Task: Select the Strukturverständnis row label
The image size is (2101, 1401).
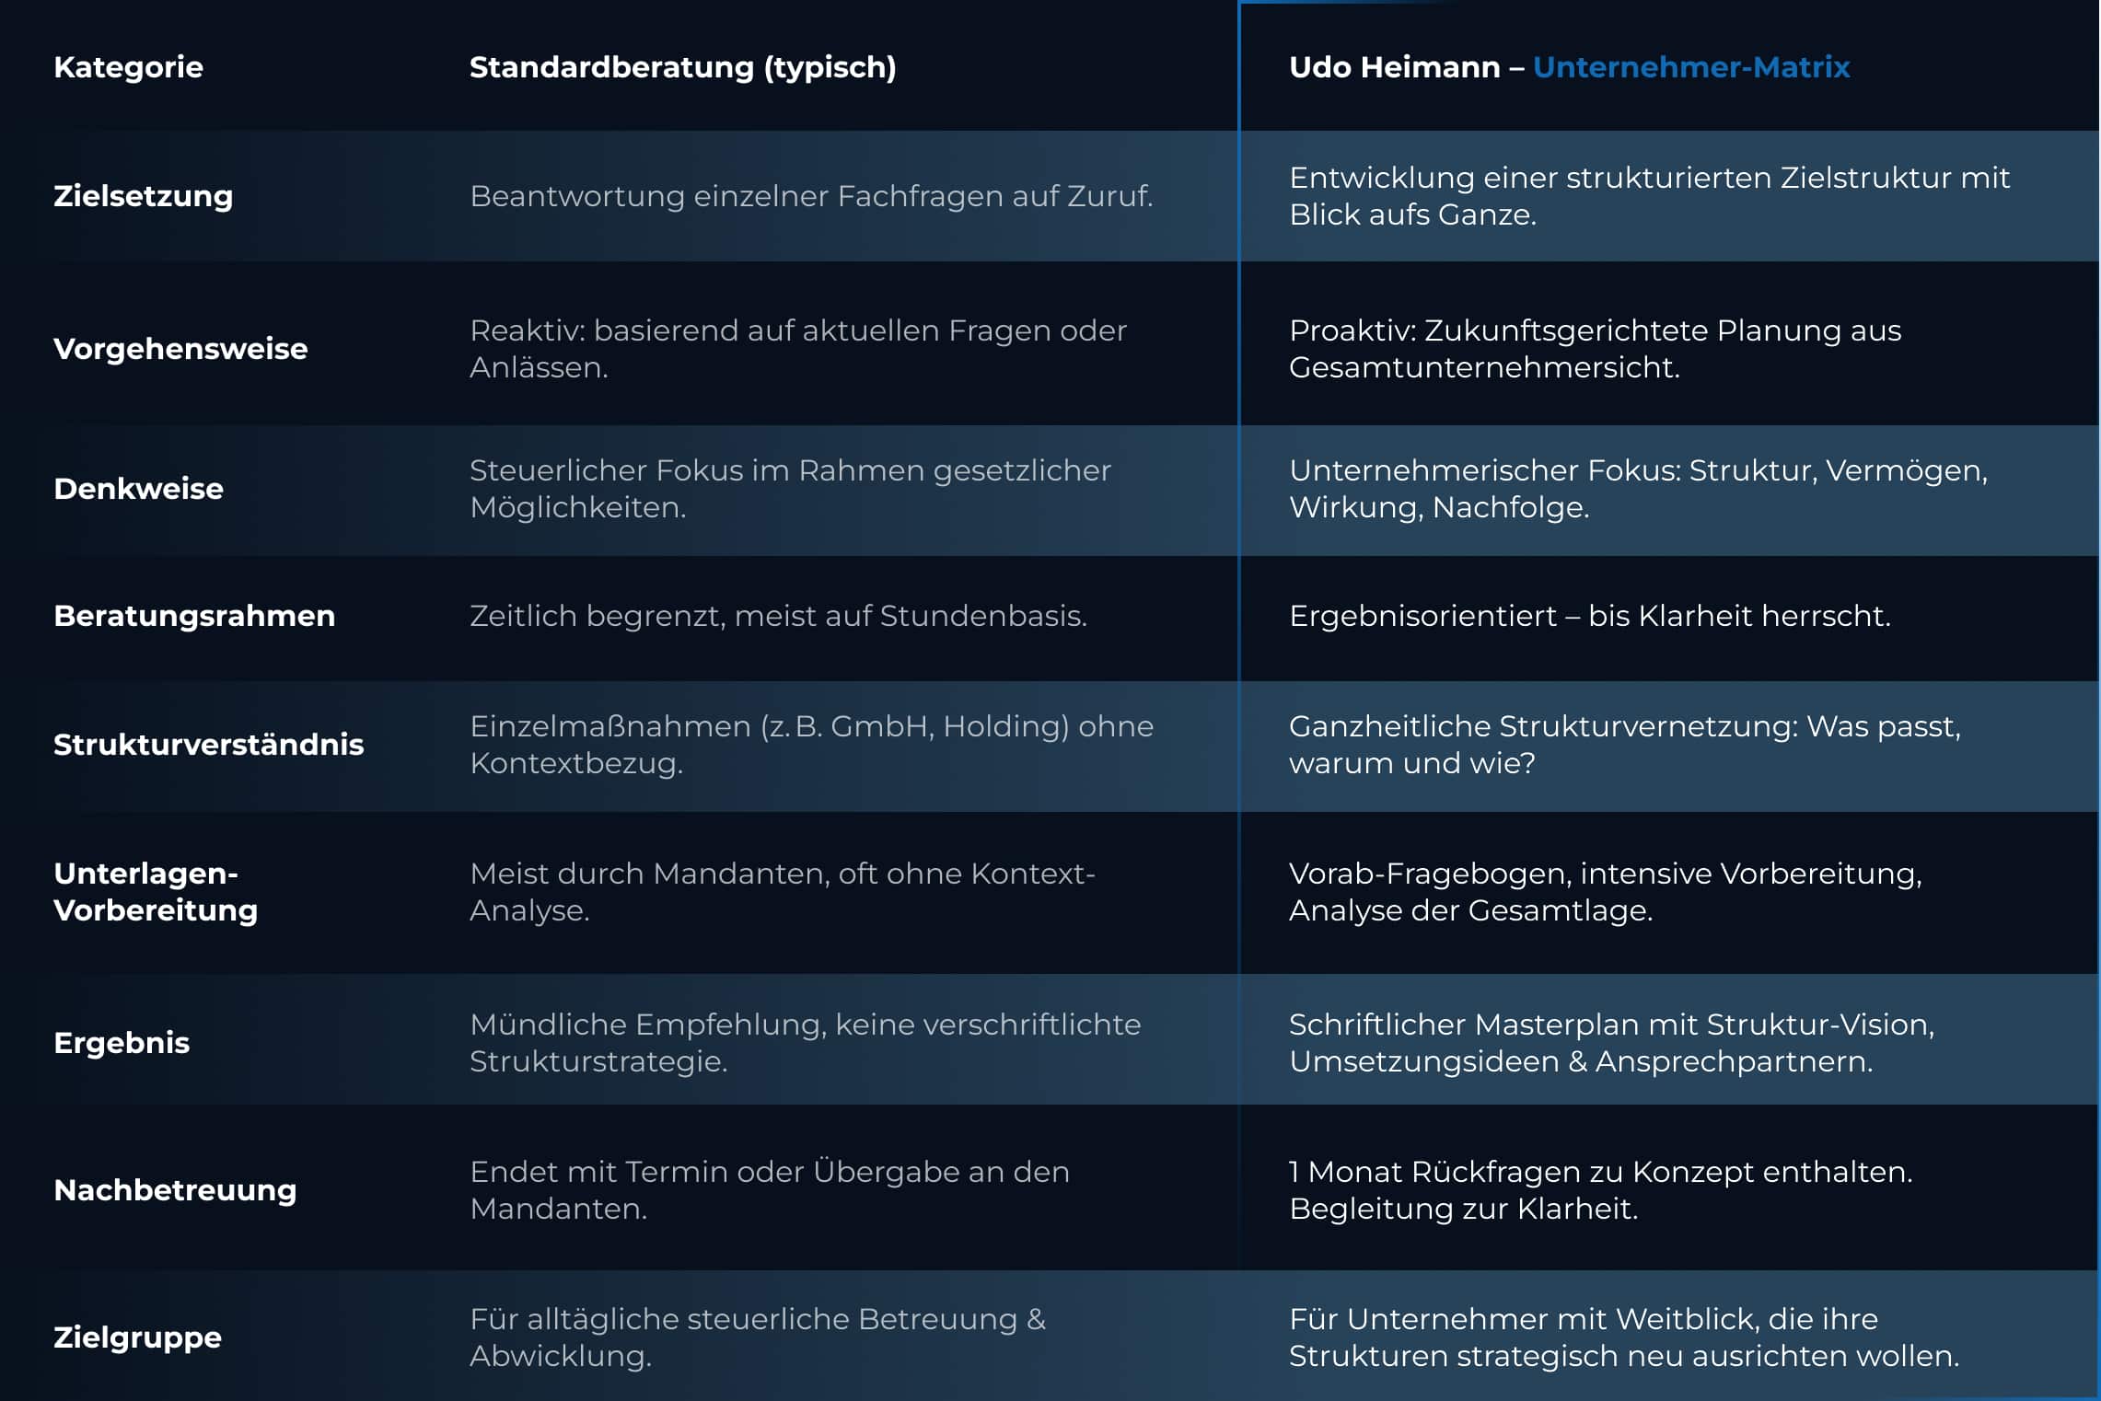Action: [209, 745]
